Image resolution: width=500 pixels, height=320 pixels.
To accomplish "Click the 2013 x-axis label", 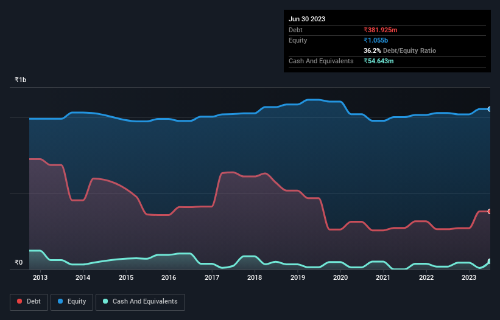I will tap(40, 277).
